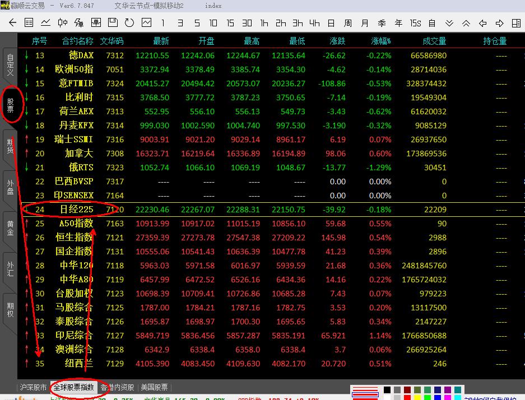This screenshot has width=525, height=400.
Task: Open the grid layout icon at toolbar end
Action: (516, 23)
